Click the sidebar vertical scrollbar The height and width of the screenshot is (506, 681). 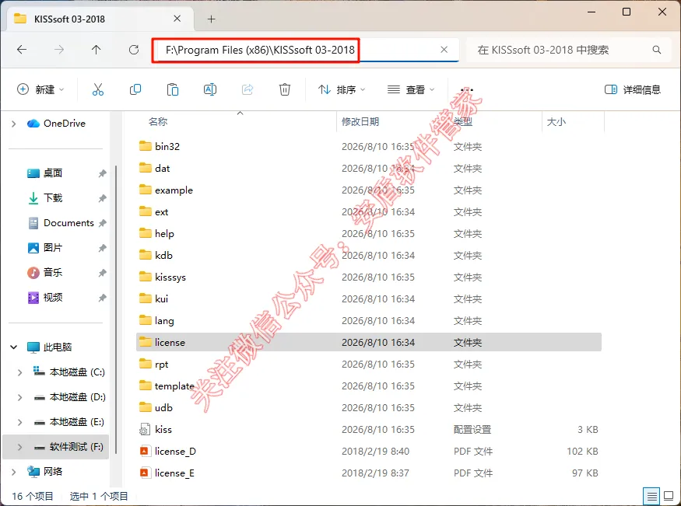point(116,310)
